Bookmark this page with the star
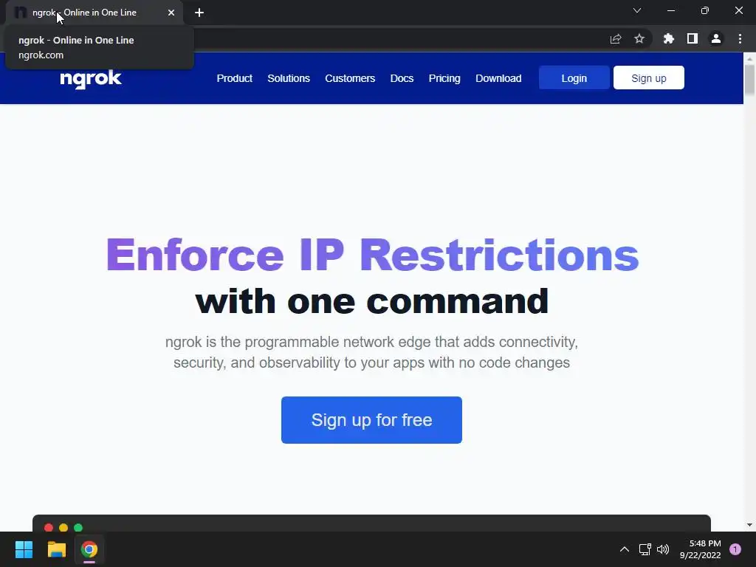The width and height of the screenshot is (756, 567). point(639,38)
